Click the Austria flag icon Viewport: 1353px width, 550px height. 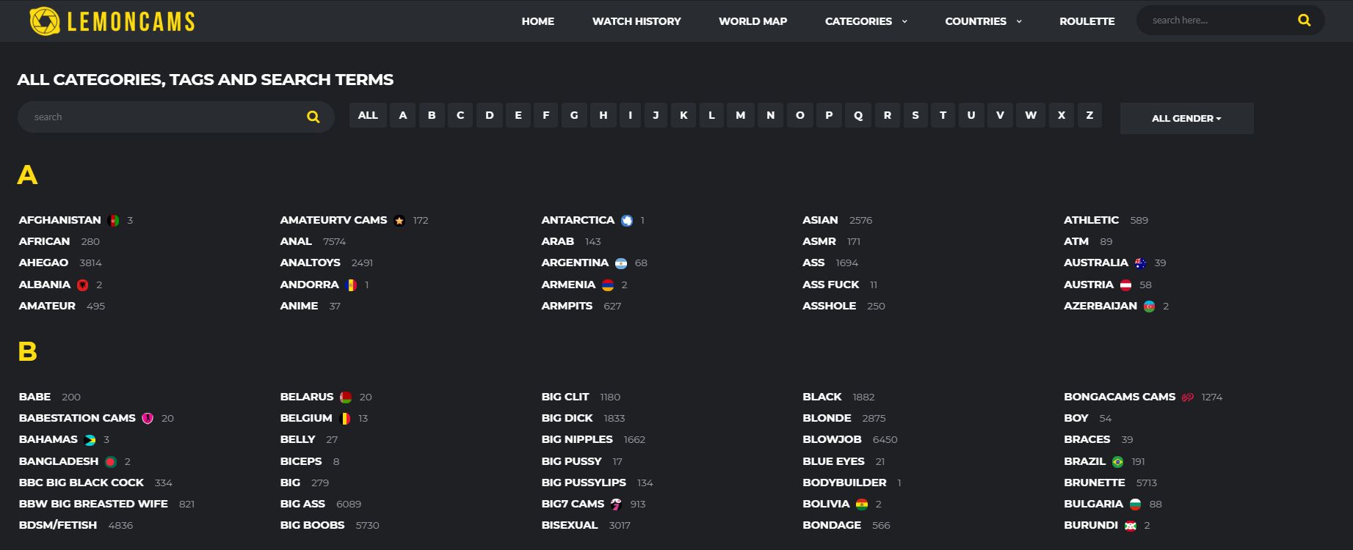coord(1125,285)
